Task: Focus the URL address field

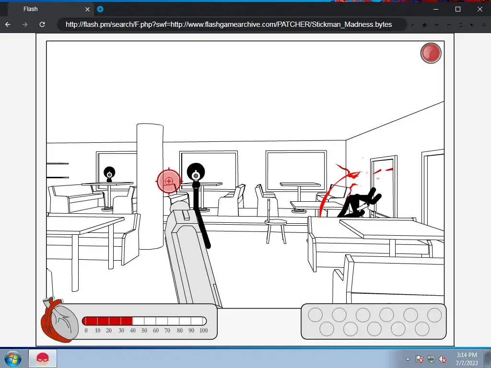Action: [232, 24]
